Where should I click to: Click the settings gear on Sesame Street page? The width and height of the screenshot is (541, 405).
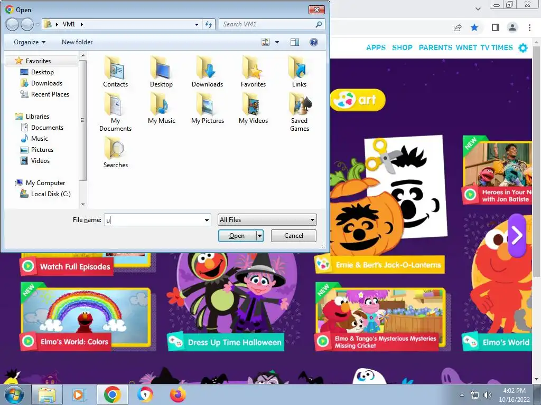[523, 48]
